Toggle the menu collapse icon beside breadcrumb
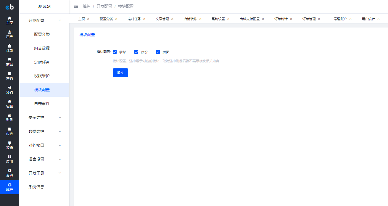This screenshot has height=206, width=388. pyautogui.click(x=76, y=6)
